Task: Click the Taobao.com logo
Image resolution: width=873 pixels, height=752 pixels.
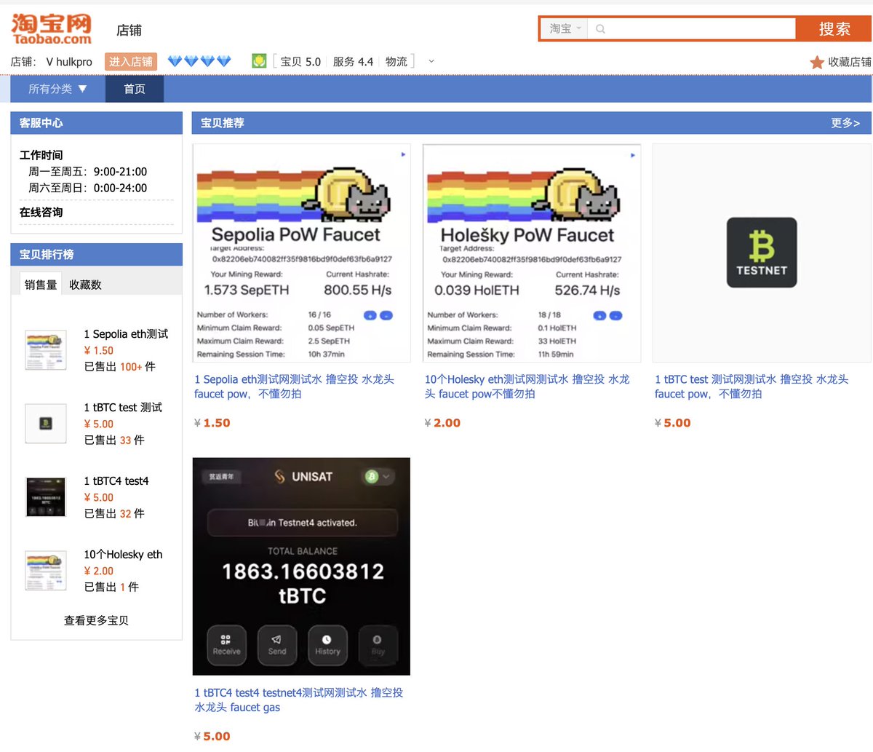Action: [52, 29]
